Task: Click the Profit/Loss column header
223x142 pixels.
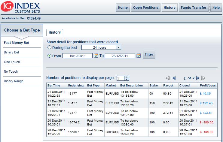Action: 208,86
